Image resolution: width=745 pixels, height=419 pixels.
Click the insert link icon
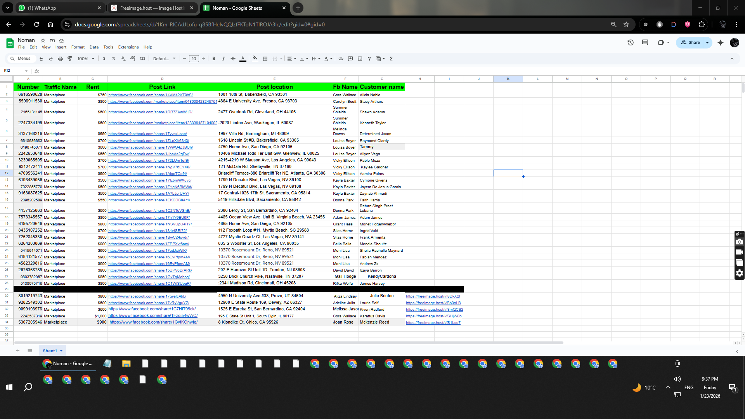click(x=341, y=59)
